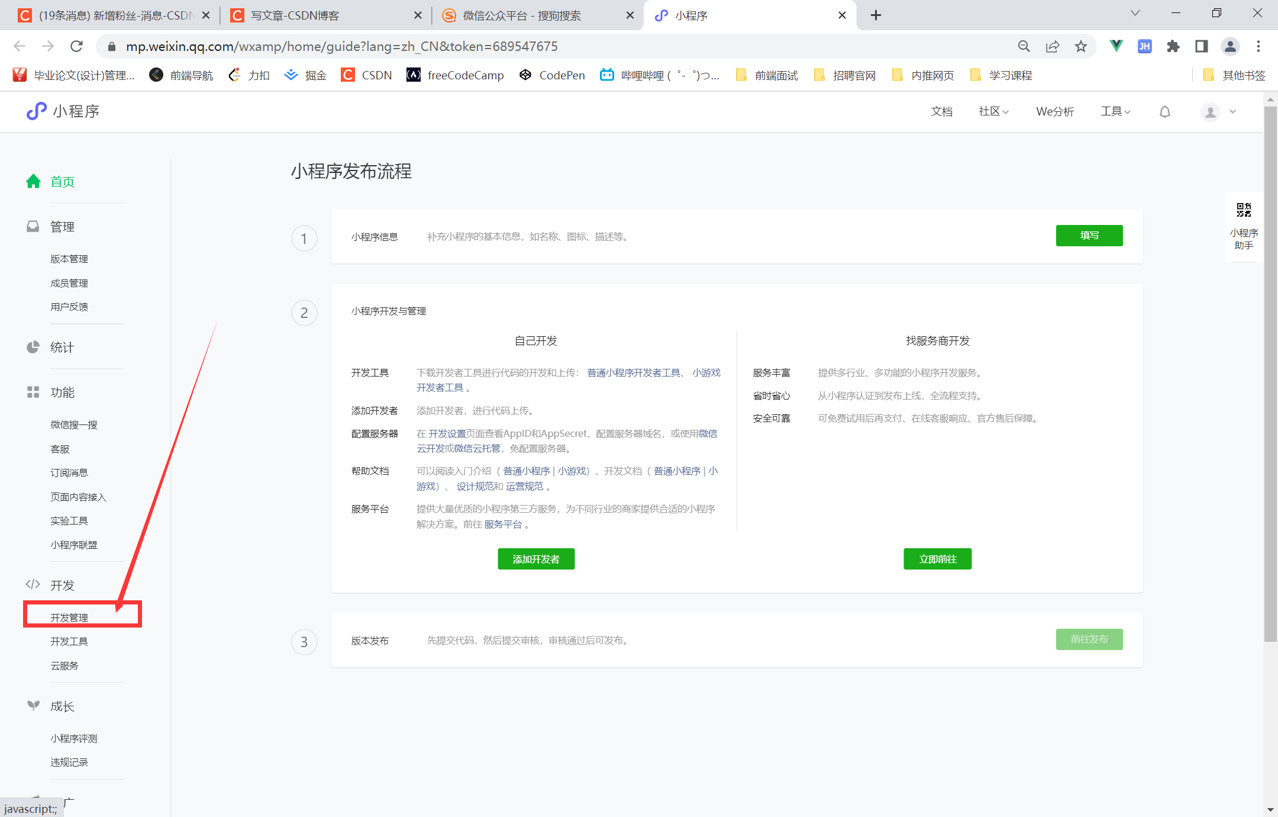Expand the 工具 dropdown menu
Viewport: 1278px width, 817px height.
[x=1115, y=111]
